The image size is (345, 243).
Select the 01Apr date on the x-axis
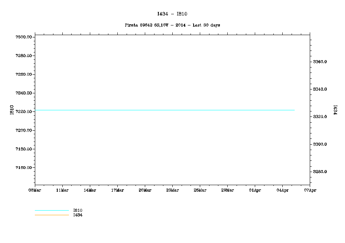(x=255, y=190)
